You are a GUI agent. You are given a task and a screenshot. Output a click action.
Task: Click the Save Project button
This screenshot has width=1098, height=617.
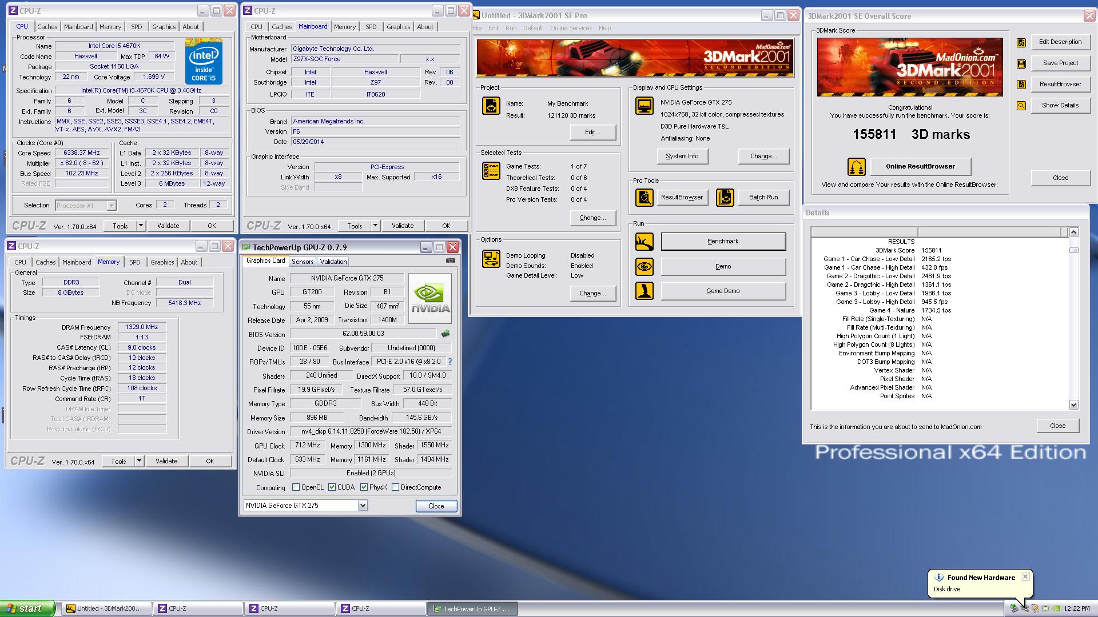[x=1060, y=63]
